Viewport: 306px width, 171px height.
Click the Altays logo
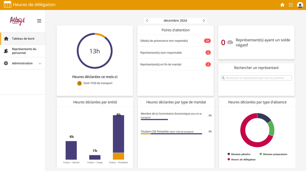[x=17, y=21]
